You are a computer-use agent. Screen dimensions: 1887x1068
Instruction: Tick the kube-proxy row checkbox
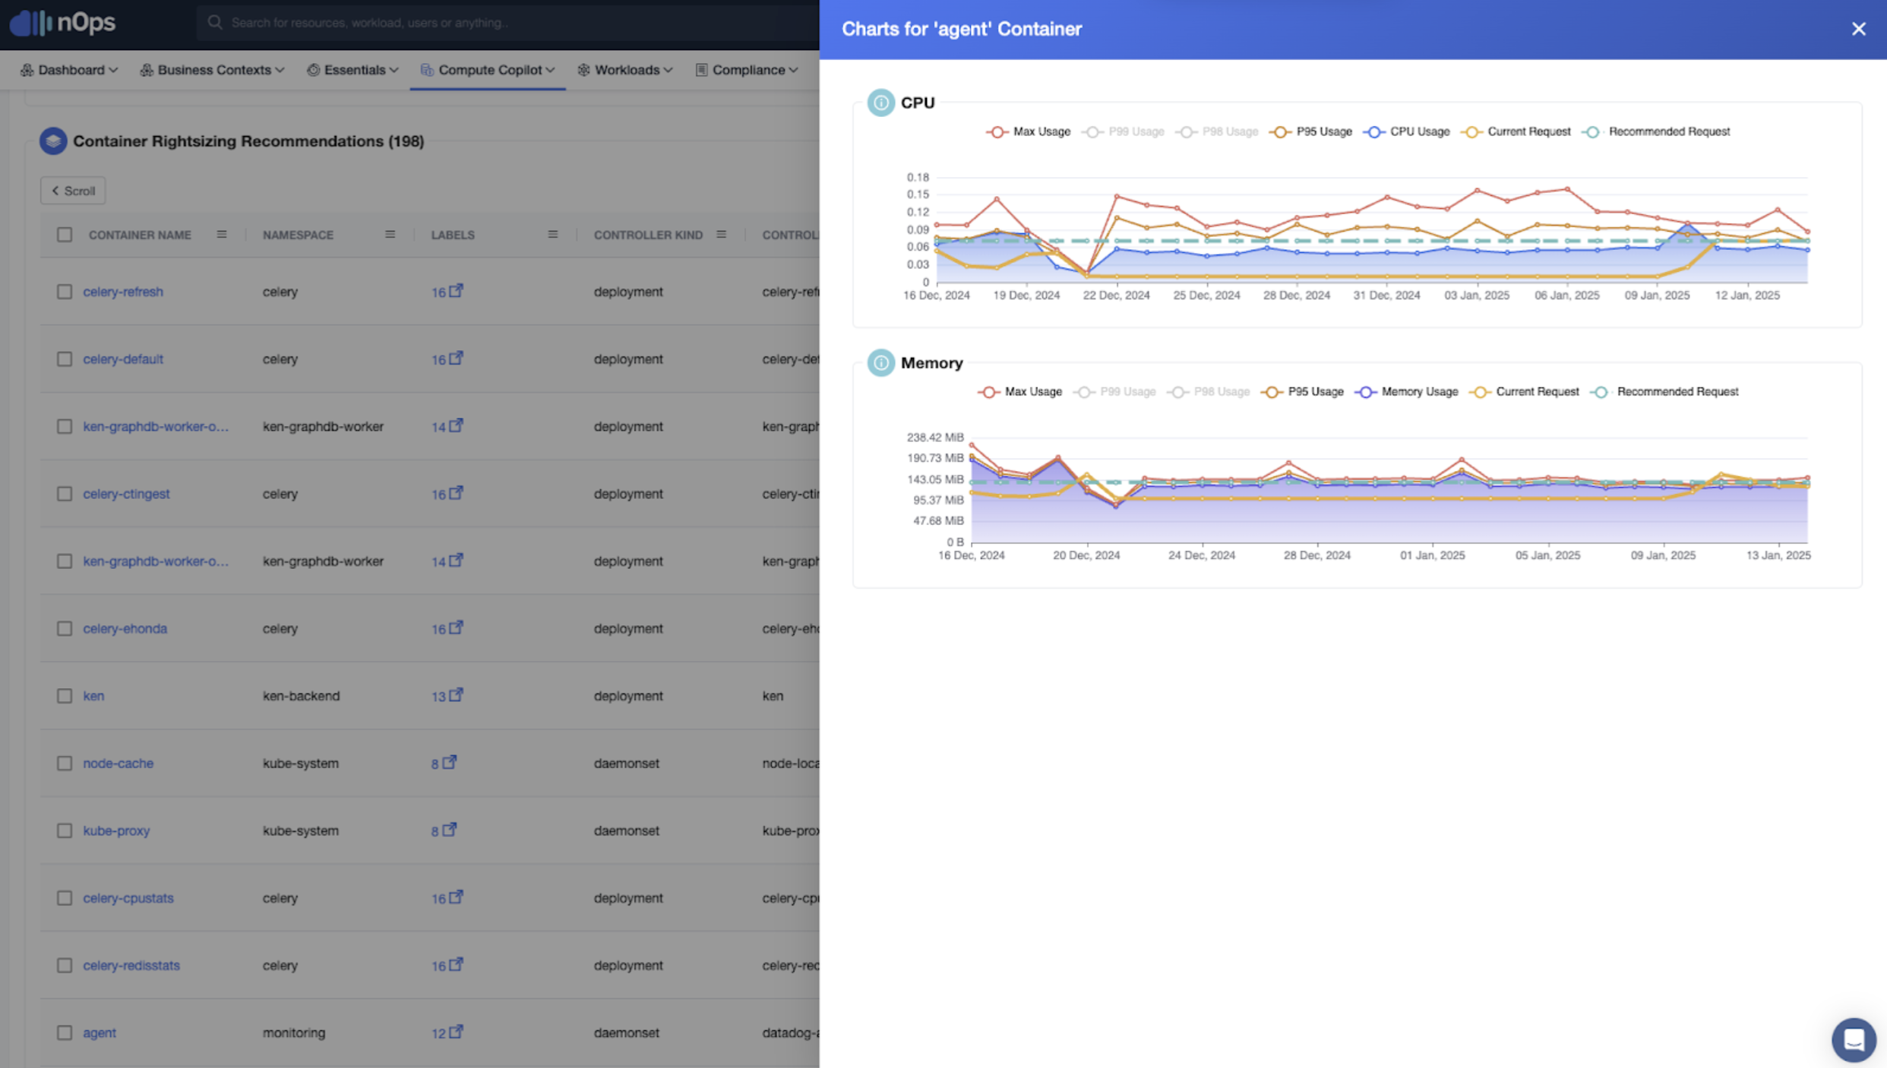(65, 830)
